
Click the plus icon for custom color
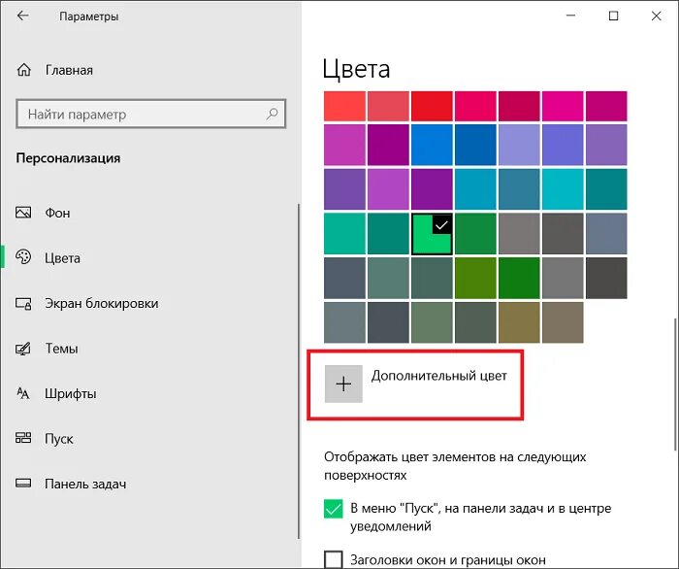343,384
